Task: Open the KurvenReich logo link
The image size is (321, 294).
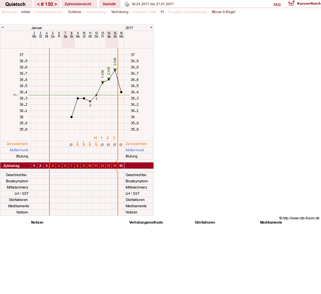Action: [304, 4]
